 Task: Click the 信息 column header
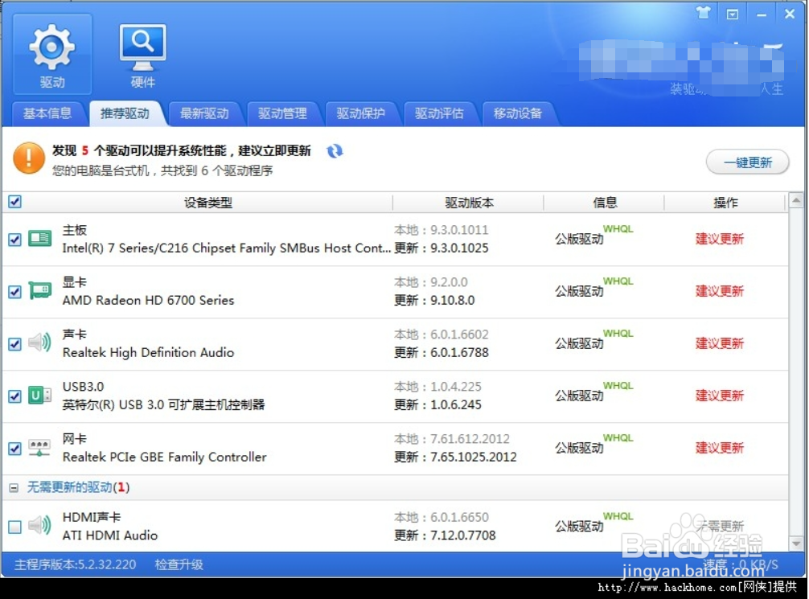[605, 203]
